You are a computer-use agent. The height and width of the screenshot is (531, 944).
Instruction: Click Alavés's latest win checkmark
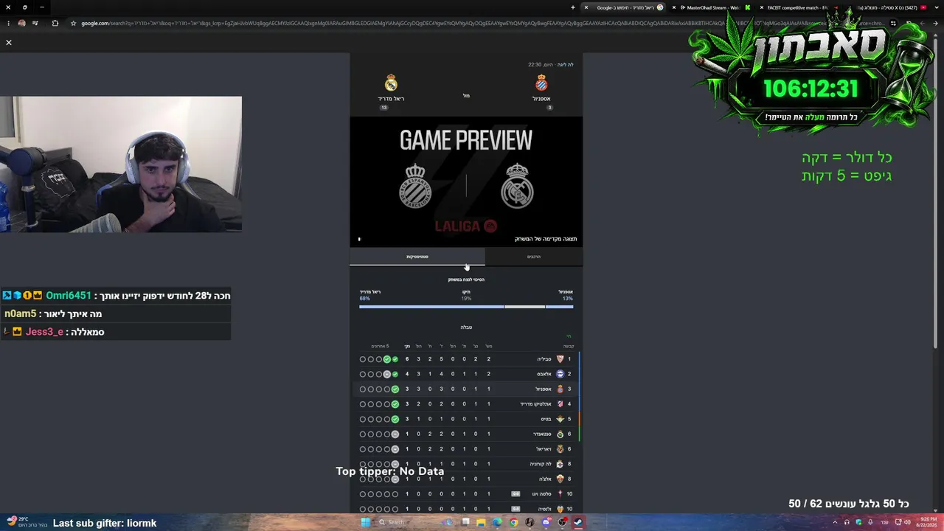[x=395, y=374]
